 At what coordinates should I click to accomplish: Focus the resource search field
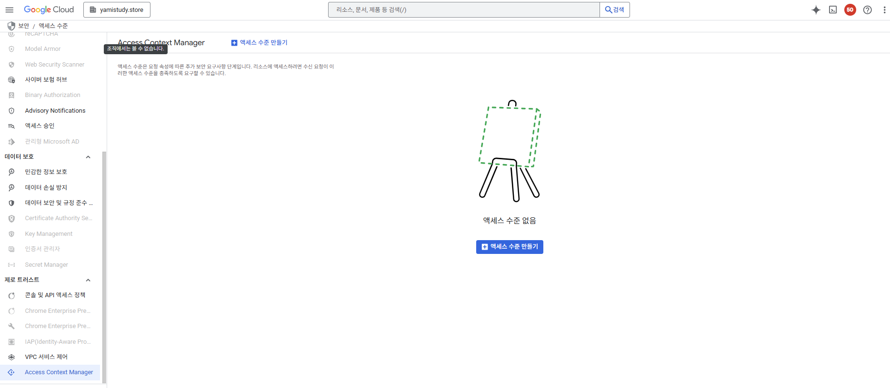(464, 10)
